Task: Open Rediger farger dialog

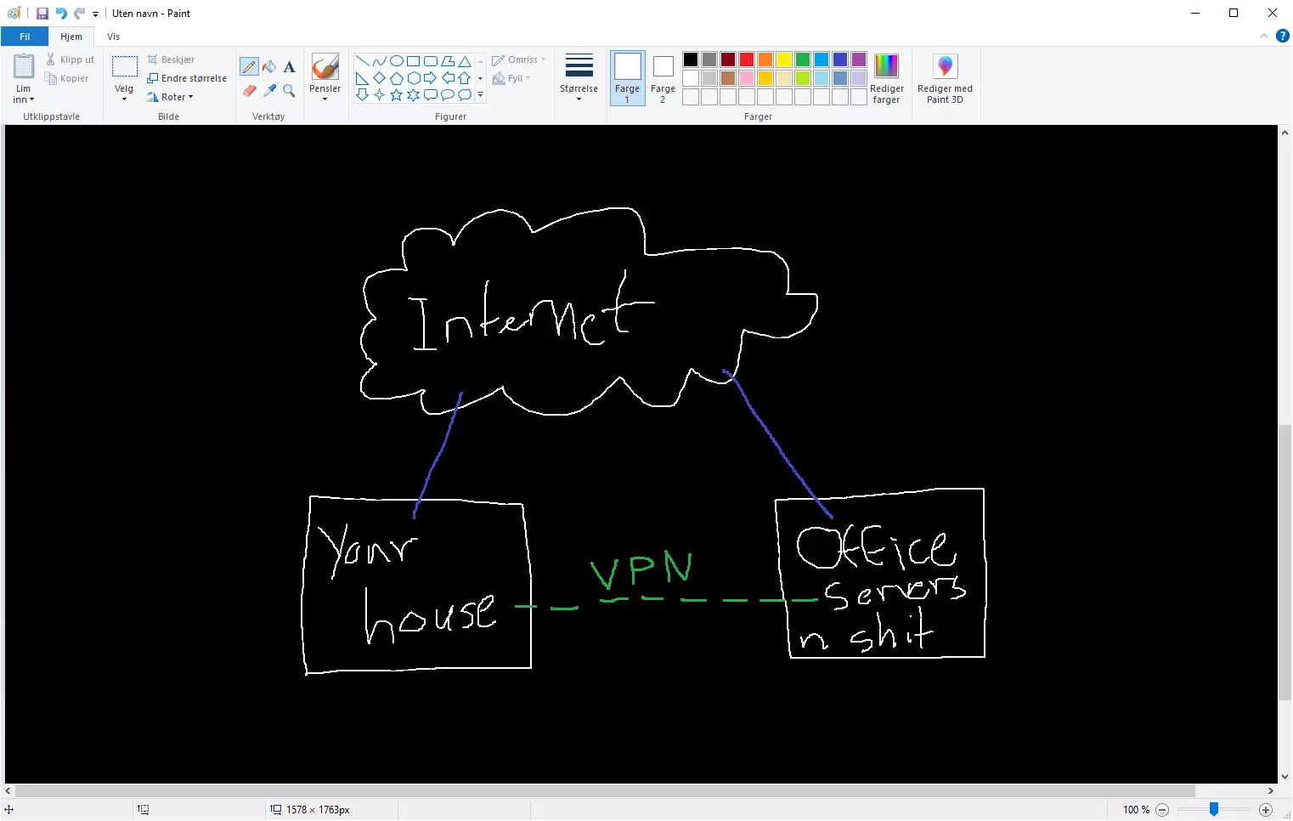Action: (886, 78)
